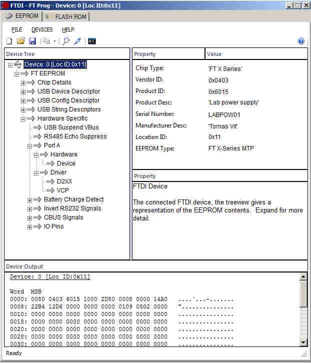This screenshot has height=363, width=311.
Task: Expand Invert RS232 Signals node
Action: [x=29, y=209]
